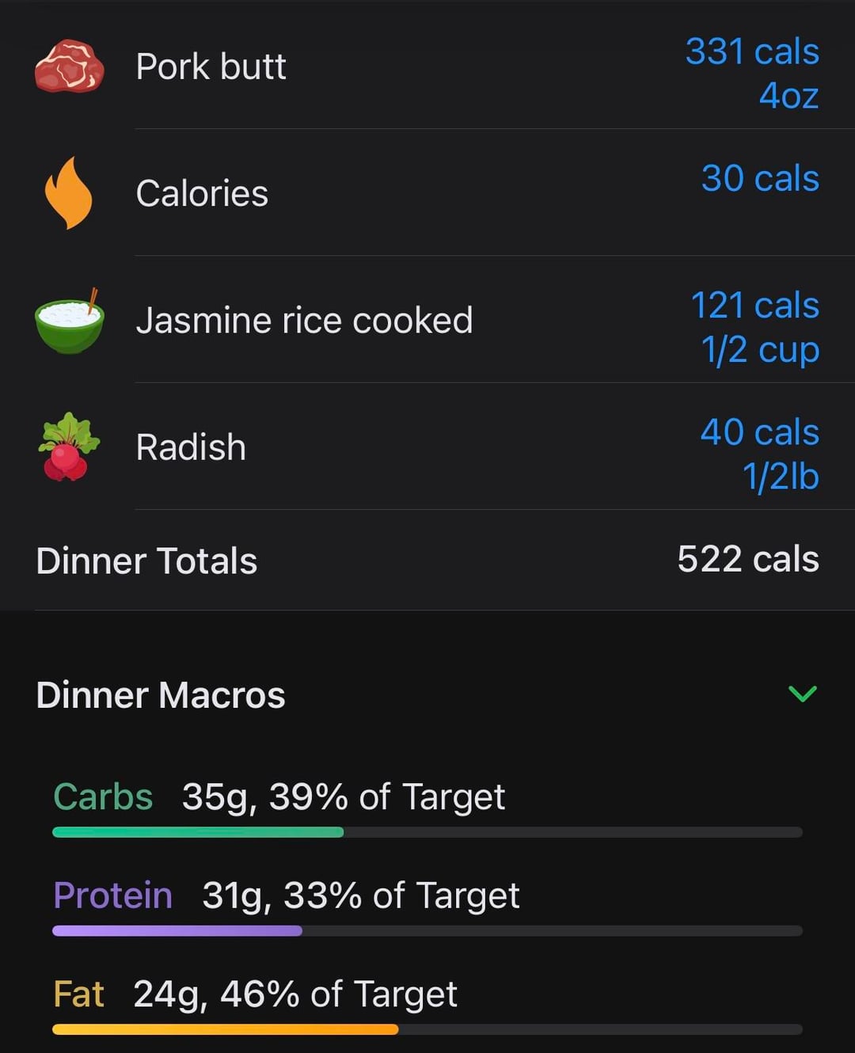
Task: Tap the green Carbs progress bar
Action: 198,832
